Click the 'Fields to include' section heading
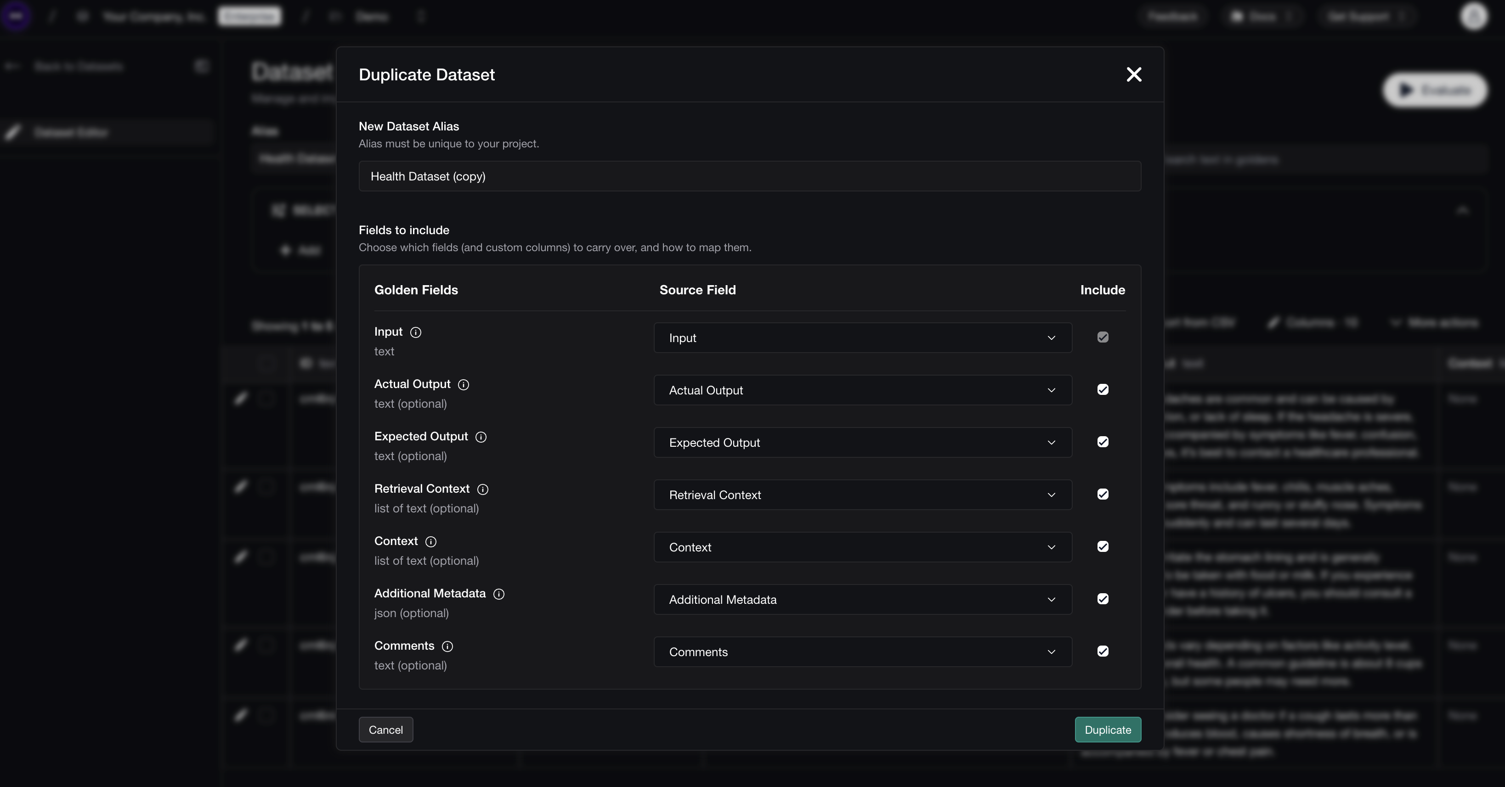The height and width of the screenshot is (787, 1505). coord(404,230)
